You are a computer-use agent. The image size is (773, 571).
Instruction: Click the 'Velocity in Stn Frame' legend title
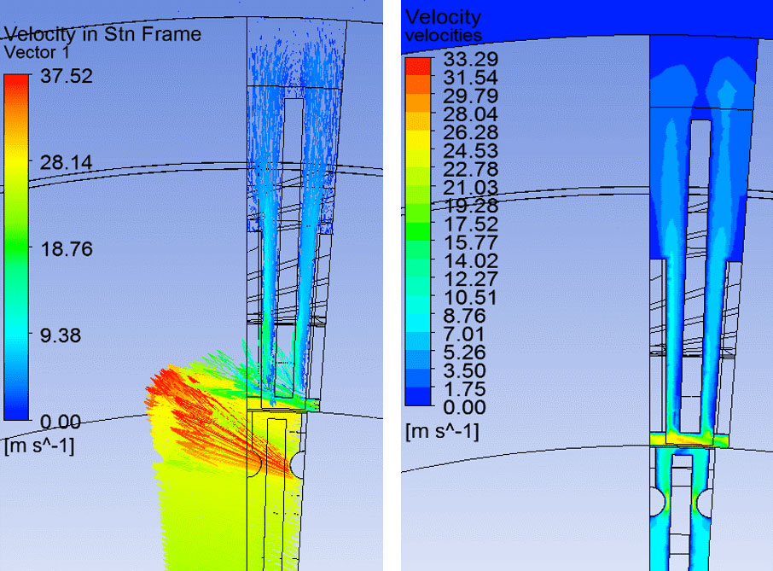click(102, 34)
